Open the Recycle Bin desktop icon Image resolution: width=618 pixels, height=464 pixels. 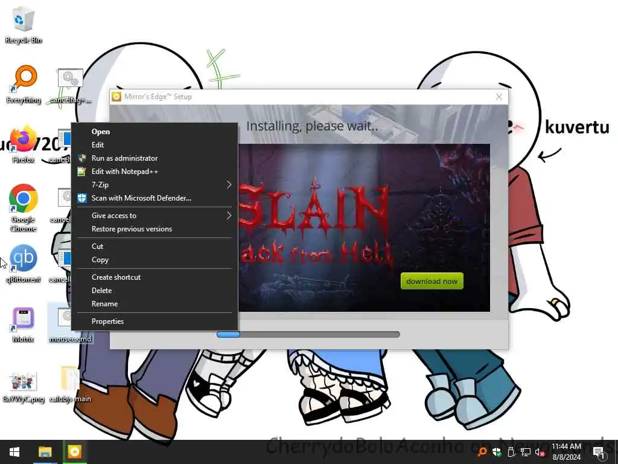(24, 24)
